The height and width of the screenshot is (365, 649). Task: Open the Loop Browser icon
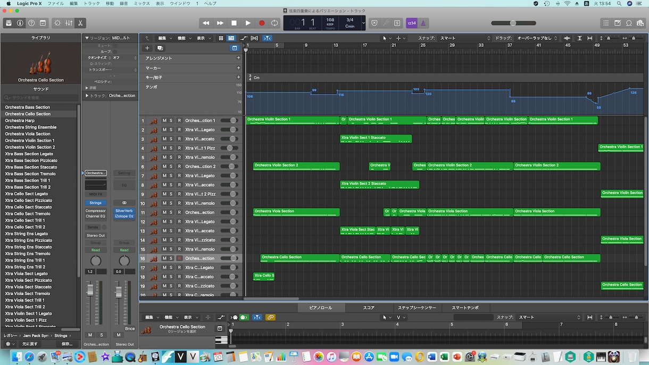click(629, 23)
